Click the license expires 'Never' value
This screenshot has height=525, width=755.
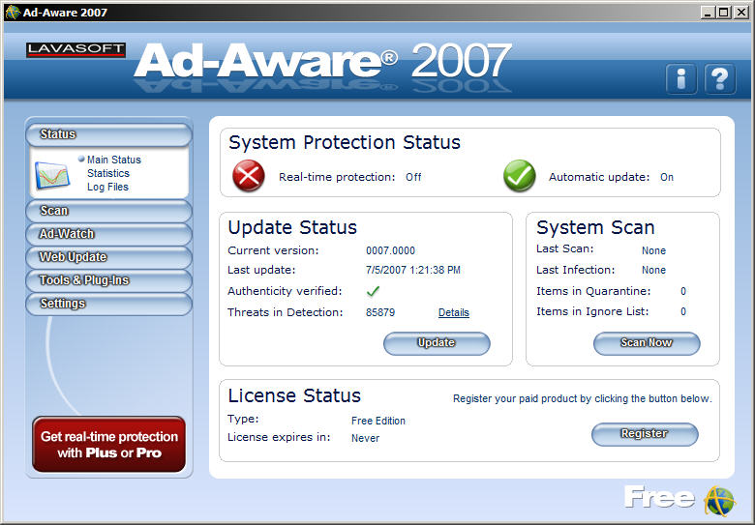pos(366,438)
